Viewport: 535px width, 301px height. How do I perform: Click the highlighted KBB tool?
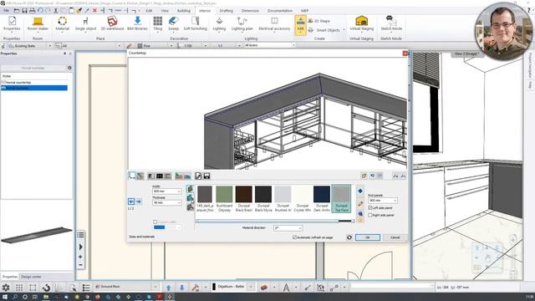300,25
